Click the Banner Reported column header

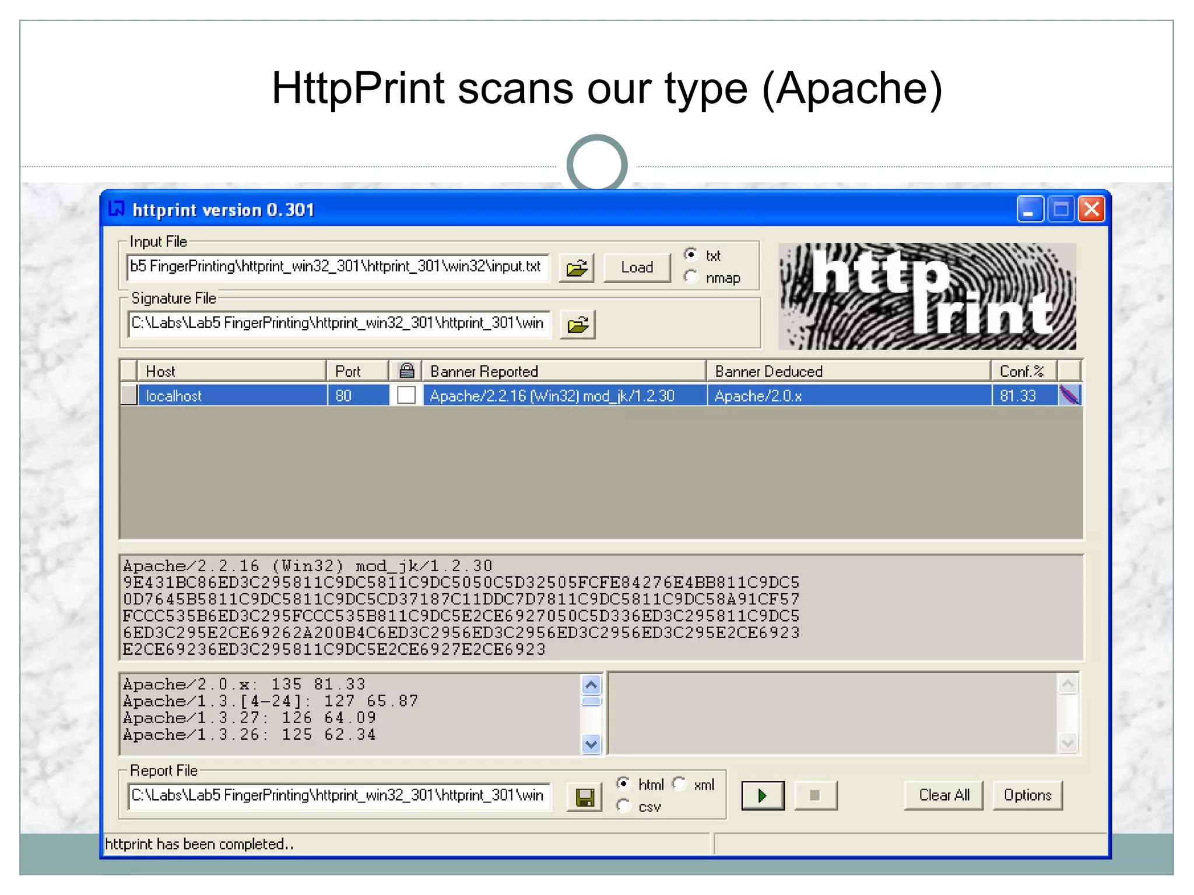pyautogui.click(x=564, y=371)
